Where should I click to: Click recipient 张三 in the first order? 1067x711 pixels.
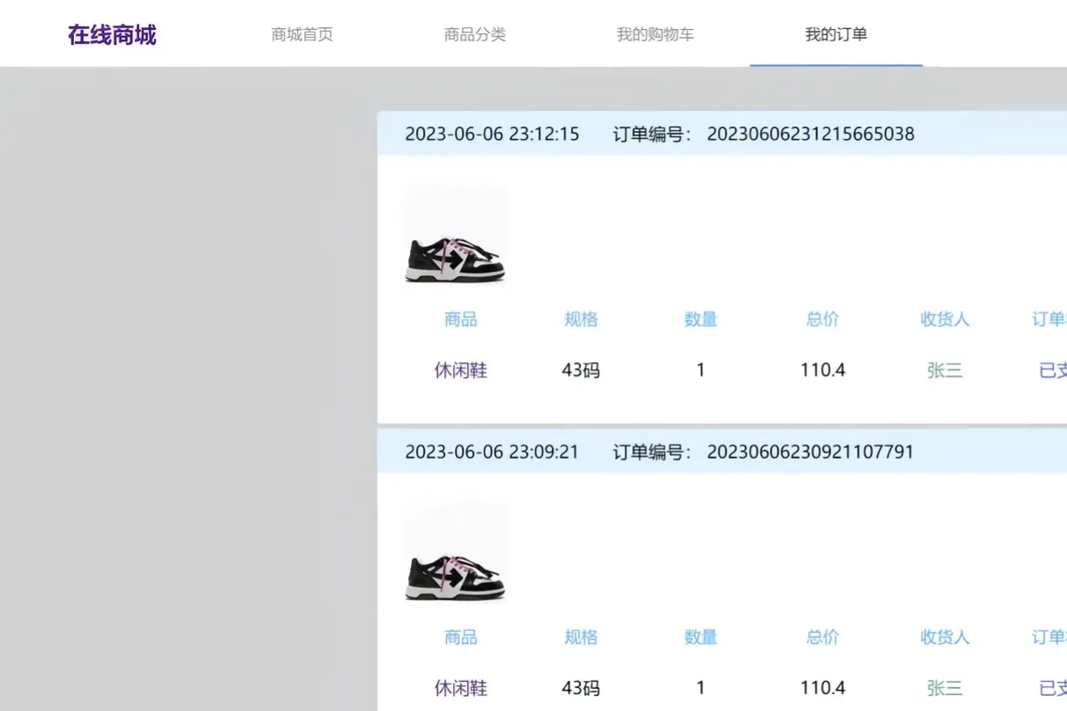tap(944, 370)
